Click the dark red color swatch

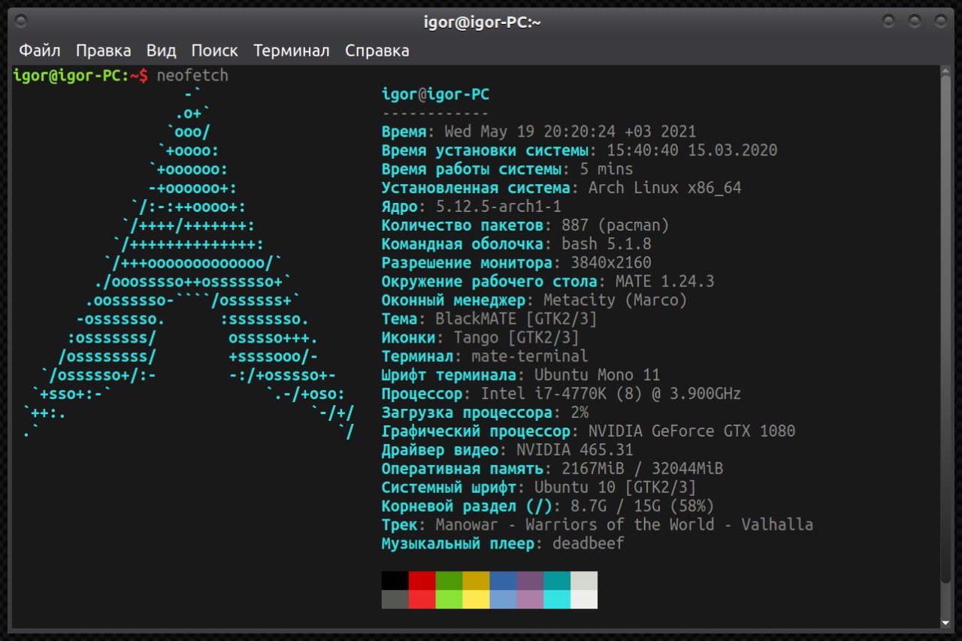[422, 580]
